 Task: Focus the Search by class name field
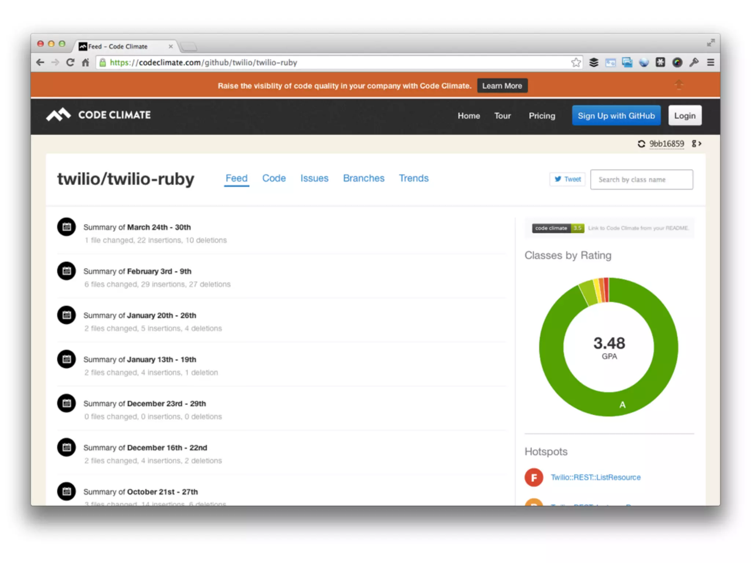(x=641, y=180)
